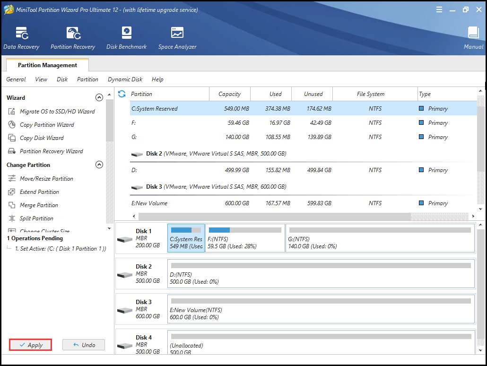
Task: Open the hamburger menu
Action: (x=439, y=9)
